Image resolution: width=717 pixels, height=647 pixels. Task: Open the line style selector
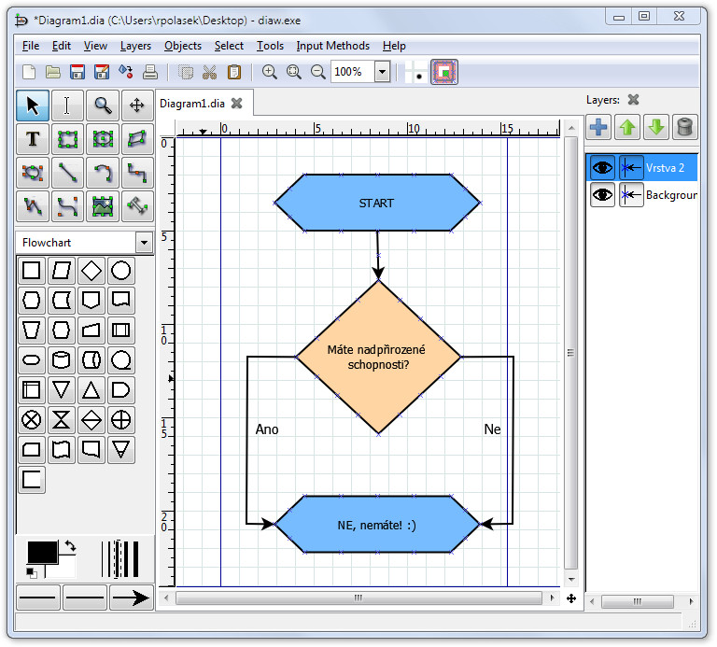click(x=85, y=598)
